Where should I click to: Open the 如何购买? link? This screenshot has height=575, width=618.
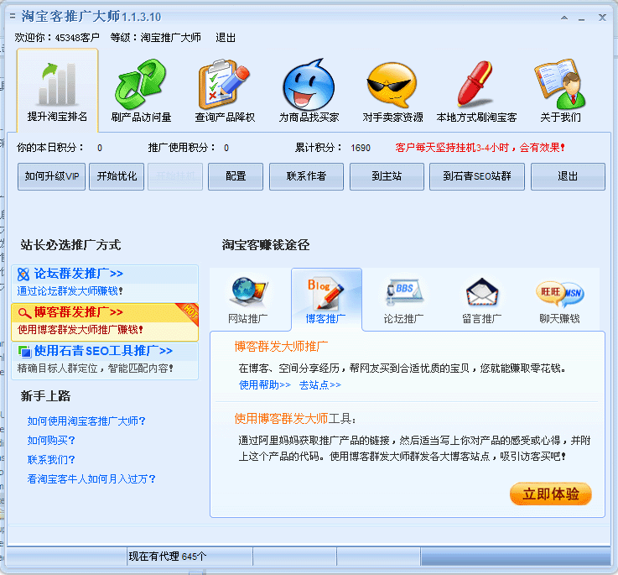tap(51, 441)
